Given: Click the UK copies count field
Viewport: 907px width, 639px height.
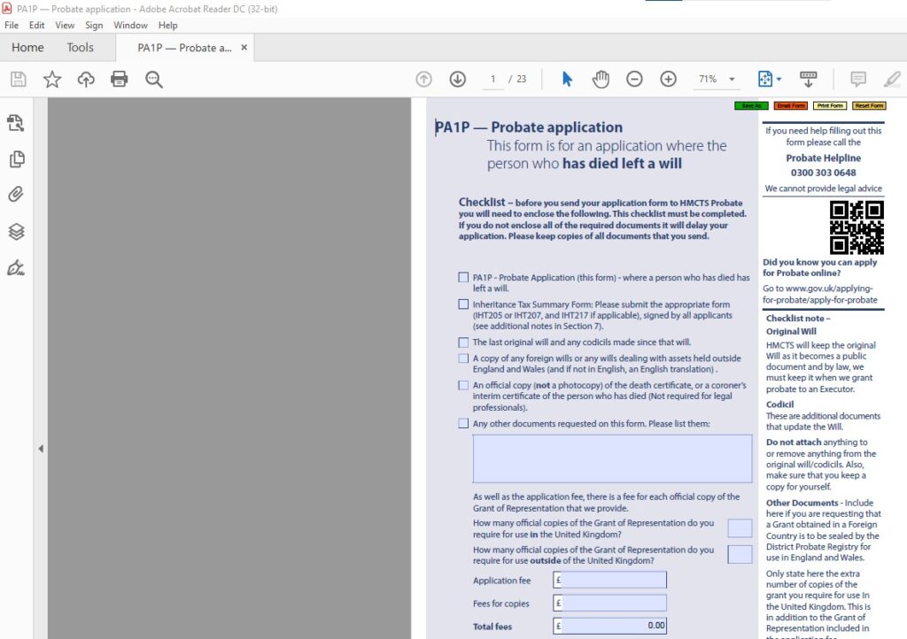Looking at the screenshot, I should click(x=740, y=528).
